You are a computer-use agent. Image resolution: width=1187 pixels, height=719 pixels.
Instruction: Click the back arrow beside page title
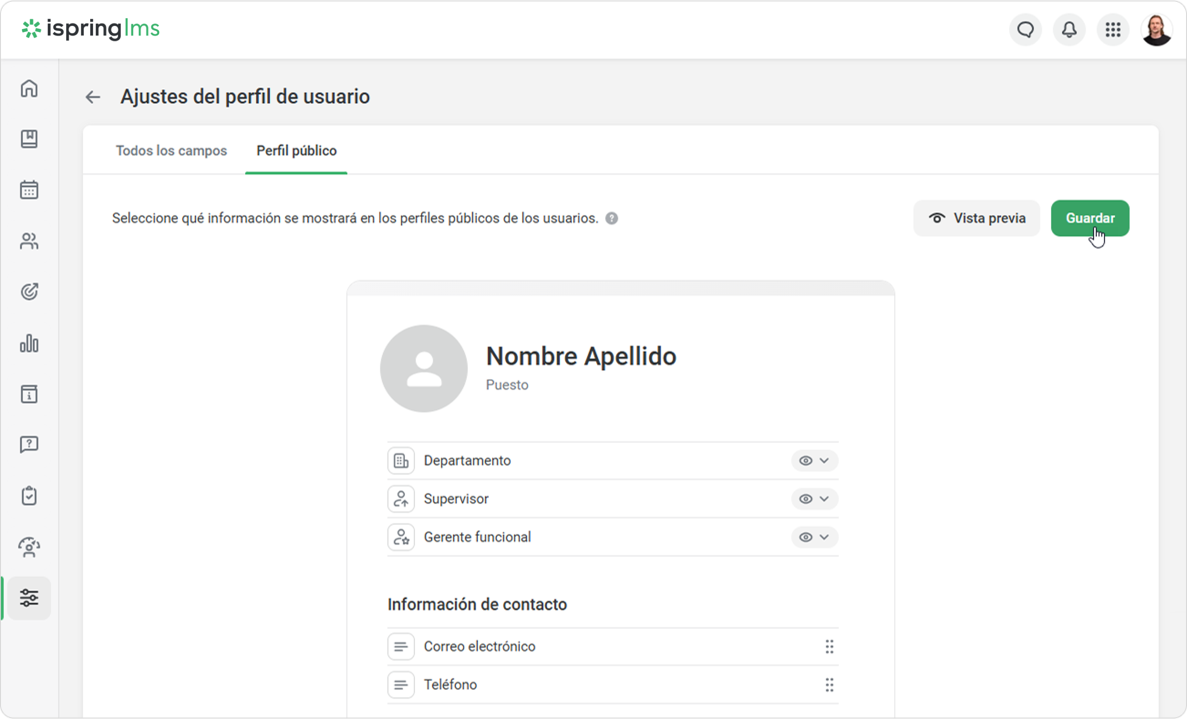click(93, 98)
